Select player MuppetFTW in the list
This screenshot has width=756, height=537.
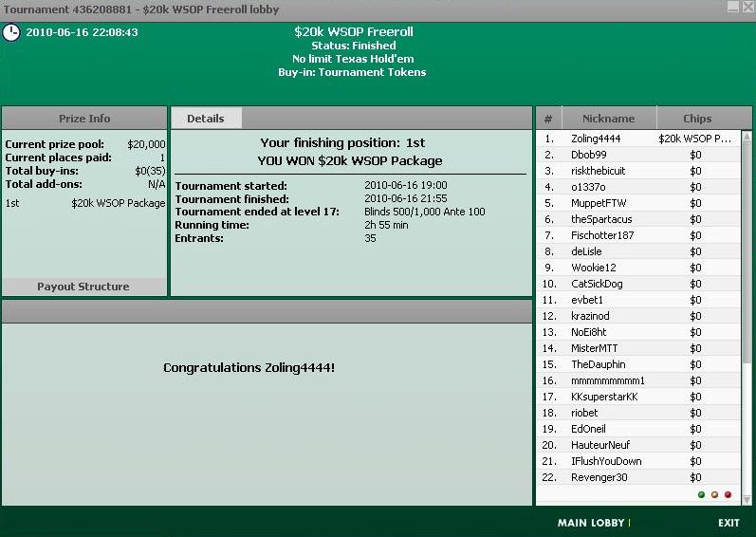pyautogui.click(x=638, y=203)
